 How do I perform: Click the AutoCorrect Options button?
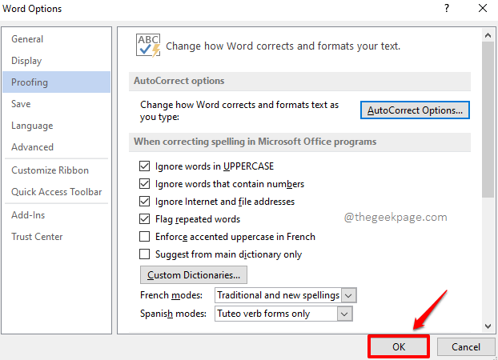click(415, 110)
